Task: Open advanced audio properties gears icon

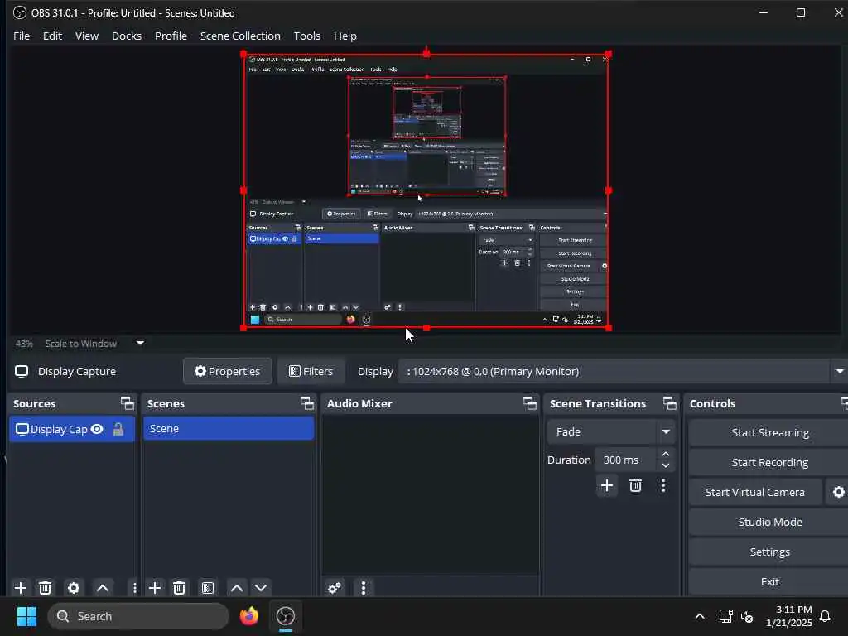Action: [x=335, y=588]
